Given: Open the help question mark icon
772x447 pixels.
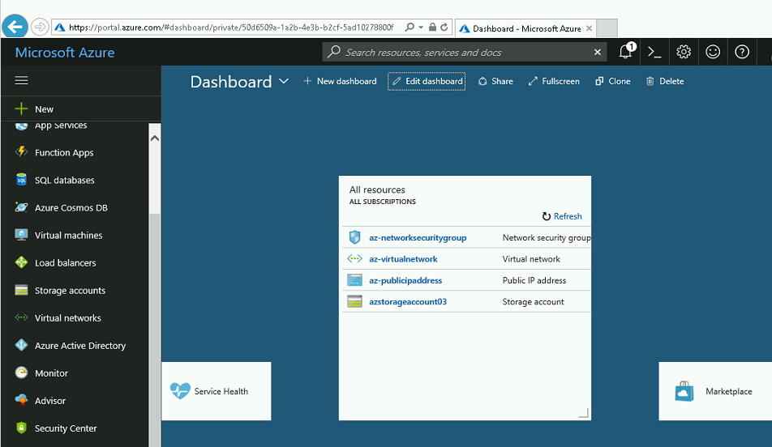Looking at the screenshot, I should click(741, 52).
